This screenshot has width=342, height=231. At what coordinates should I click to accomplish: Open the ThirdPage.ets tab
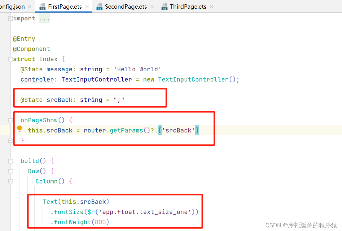(188, 6)
